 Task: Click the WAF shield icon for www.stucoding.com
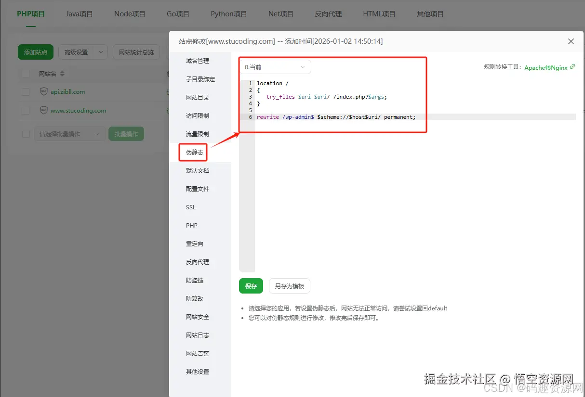click(44, 110)
